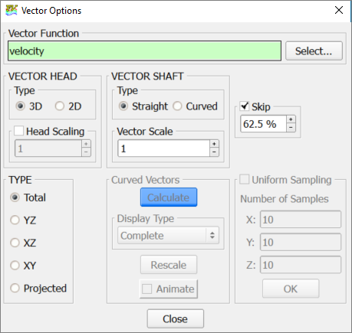Uncheck the Skip checkbox
This screenshot has width=352, height=333.
pos(245,106)
